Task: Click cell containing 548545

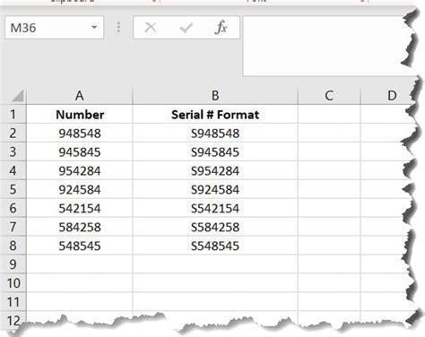Action: tap(80, 246)
